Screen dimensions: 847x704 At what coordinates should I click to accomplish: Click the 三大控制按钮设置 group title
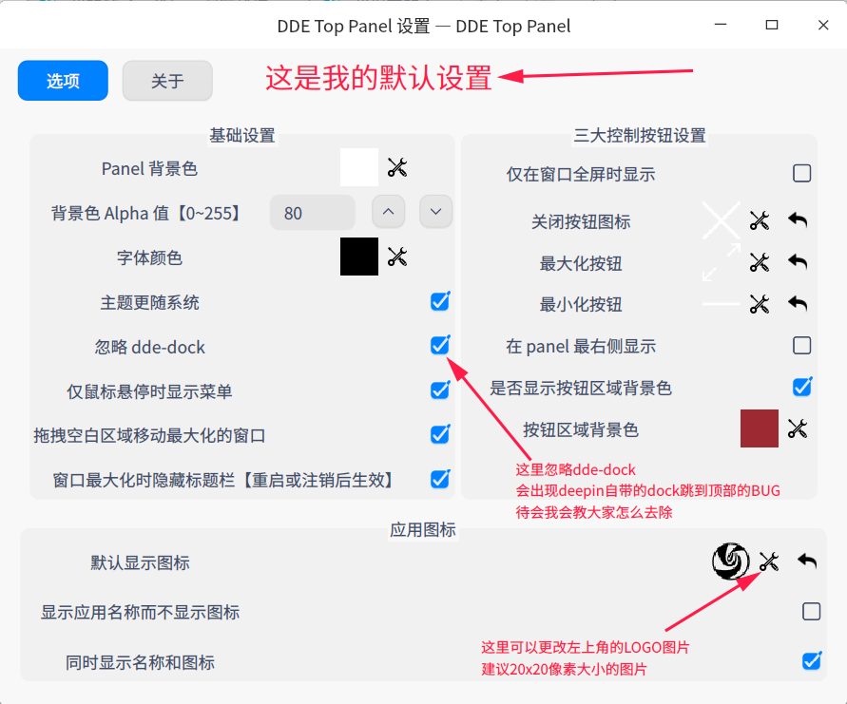pos(640,135)
